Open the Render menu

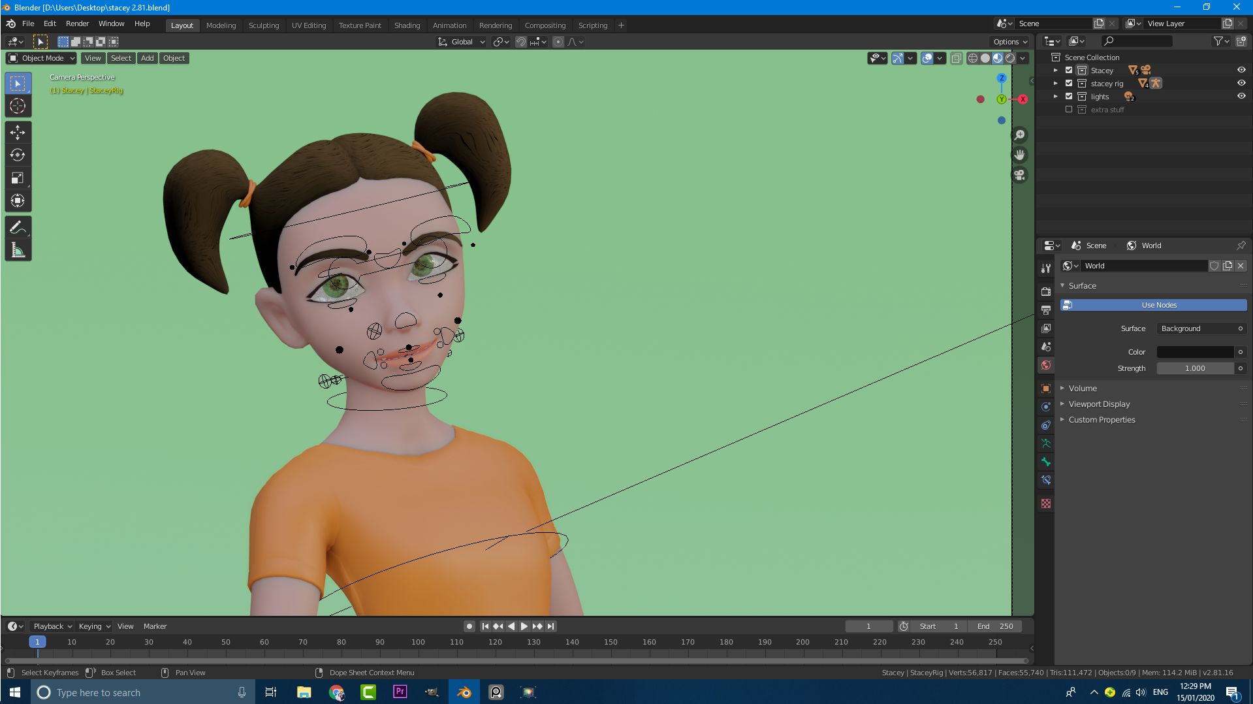pos(77,24)
